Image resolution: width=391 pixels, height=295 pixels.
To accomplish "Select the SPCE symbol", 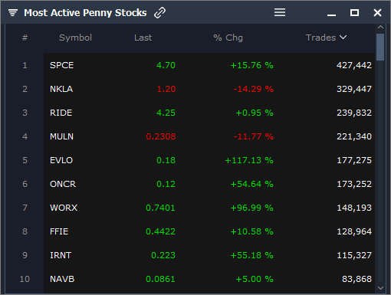I will tap(61, 65).
